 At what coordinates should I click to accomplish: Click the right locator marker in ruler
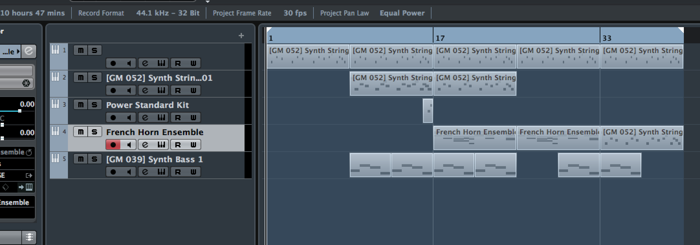tap(681, 30)
